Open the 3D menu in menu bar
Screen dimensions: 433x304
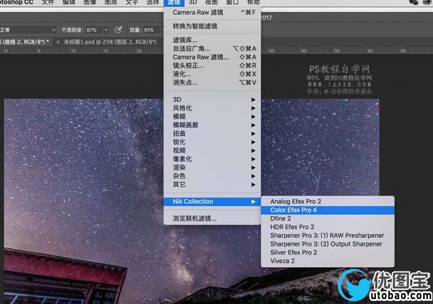tap(193, 2)
